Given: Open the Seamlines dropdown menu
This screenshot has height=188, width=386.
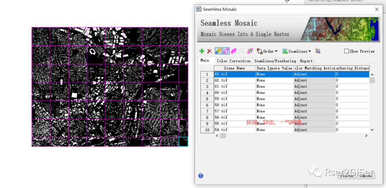Looking at the screenshot, I should pos(297,51).
